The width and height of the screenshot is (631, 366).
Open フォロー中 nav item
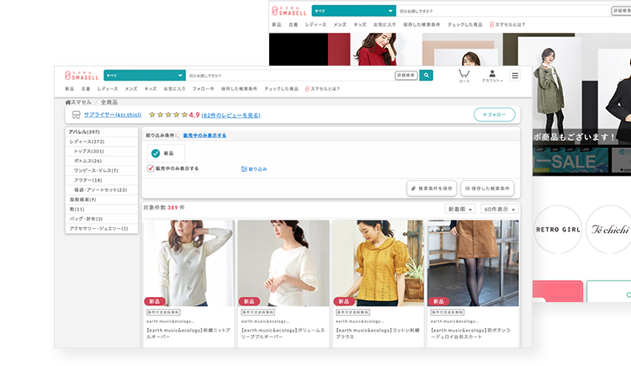click(204, 89)
